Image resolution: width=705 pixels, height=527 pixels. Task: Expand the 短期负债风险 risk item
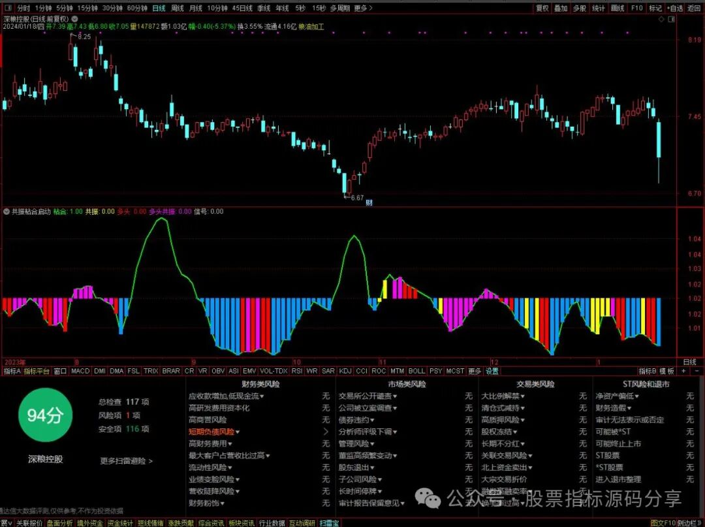click(x=214, y=432)
